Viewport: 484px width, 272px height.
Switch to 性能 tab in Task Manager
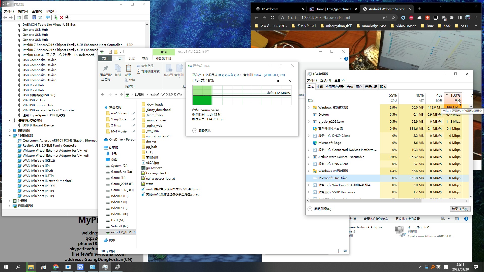[319, 87]
